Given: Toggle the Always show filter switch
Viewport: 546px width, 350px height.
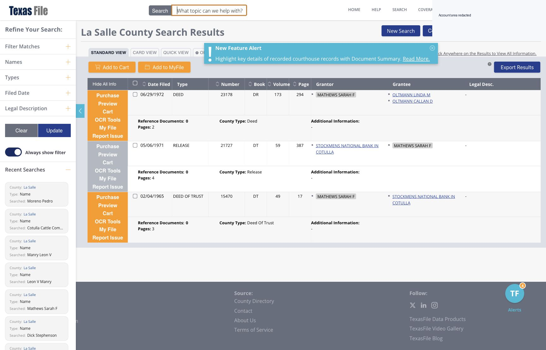Looking at the screenshot, I should [13, 152].
